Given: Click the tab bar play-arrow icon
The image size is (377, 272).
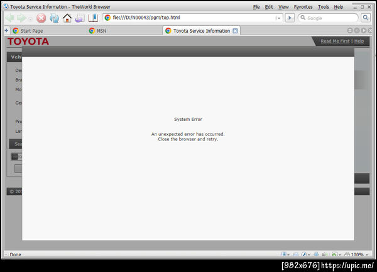Looking at the screenshot, I should (x=364, y=30).
